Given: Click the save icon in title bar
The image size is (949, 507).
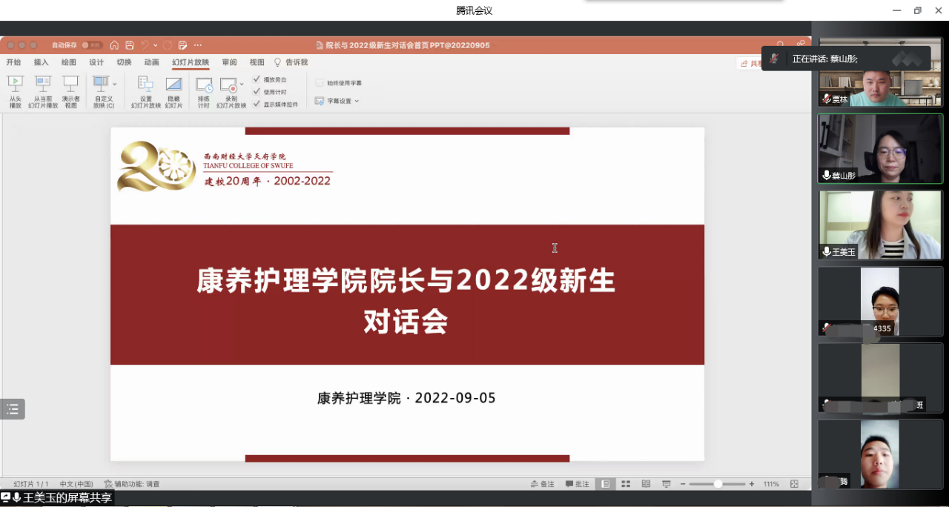Looking at the screenshot, I should pyautogui.click(x=130, y=45).
